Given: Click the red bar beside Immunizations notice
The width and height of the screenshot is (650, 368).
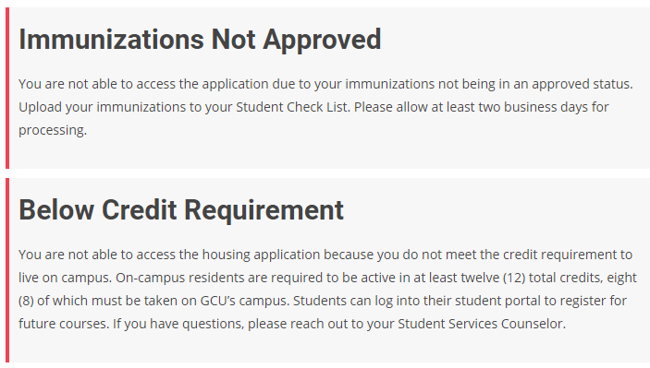Looking at the screenshot, I should pos(7,88).
